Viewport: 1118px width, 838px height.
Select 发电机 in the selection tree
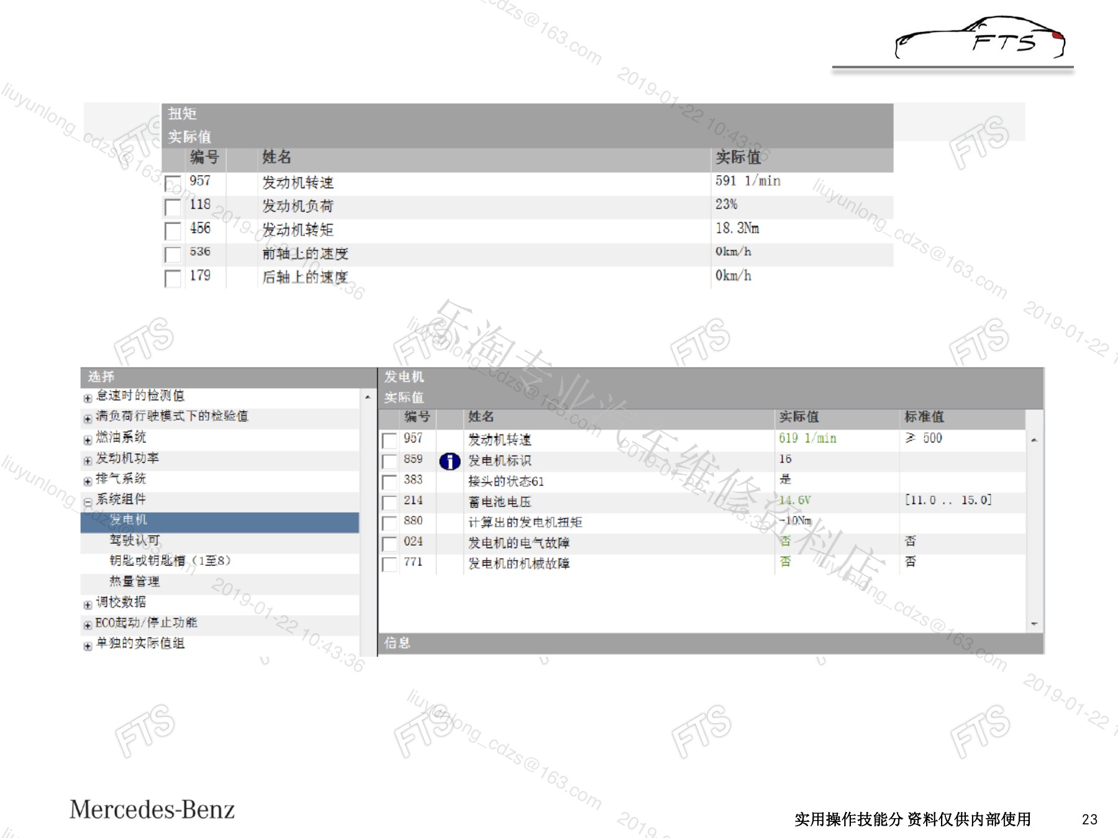point(220,522)
